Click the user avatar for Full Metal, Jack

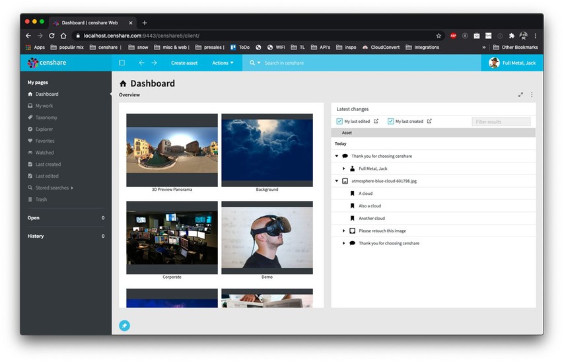coord(494,63)
